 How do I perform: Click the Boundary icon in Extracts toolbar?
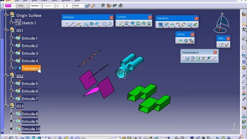click(x=181, y=41)
